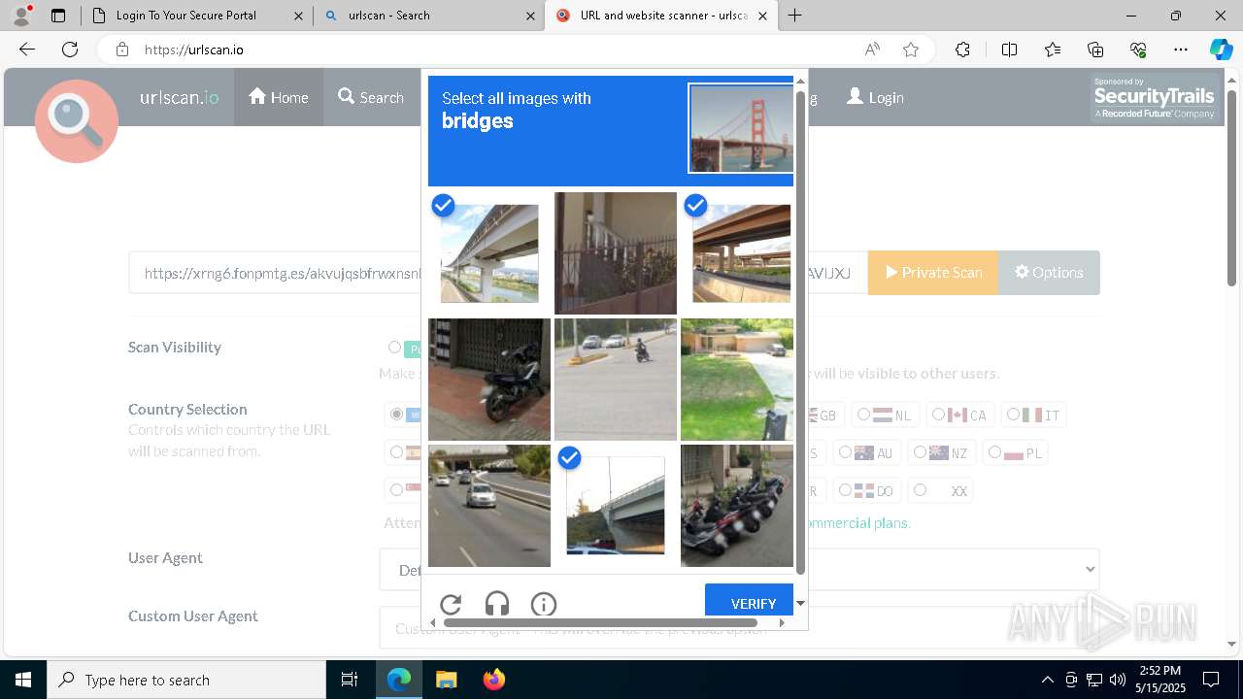
Task: Open File Explorer from taskbar
Action: 446,680
